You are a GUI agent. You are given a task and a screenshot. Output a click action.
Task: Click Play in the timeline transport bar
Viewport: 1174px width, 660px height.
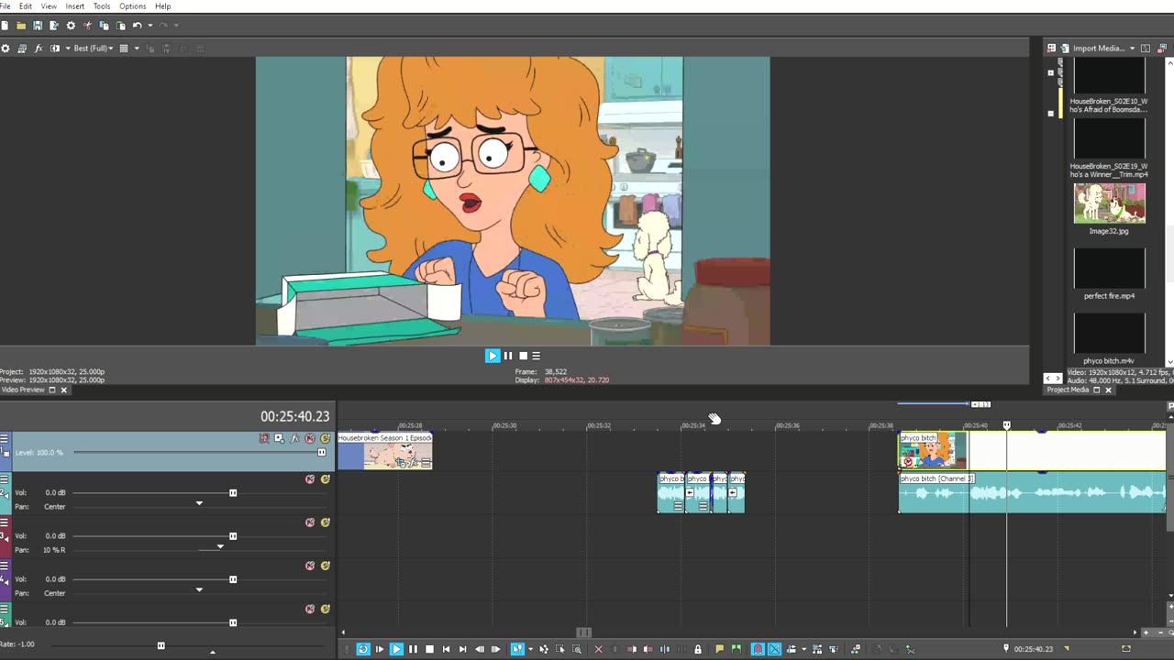pos(396,649)
